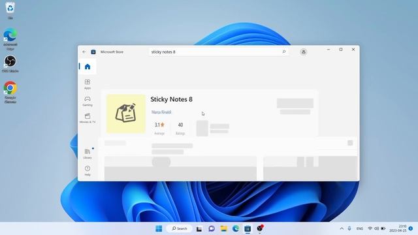Open the user account profile icon
Viewport: 418px width, 235px height.
(x=303, y=52)
